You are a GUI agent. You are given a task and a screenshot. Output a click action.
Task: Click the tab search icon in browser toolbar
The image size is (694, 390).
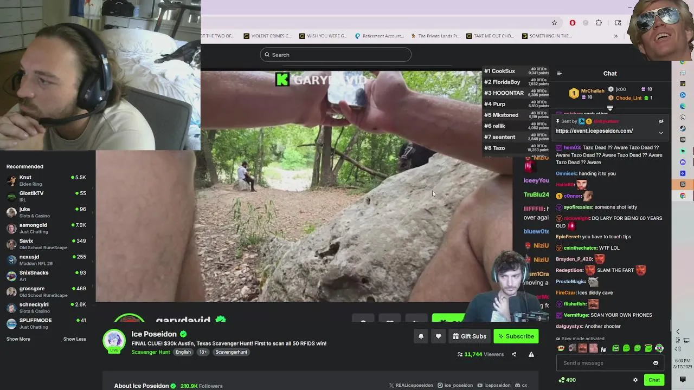coord(618,23)
